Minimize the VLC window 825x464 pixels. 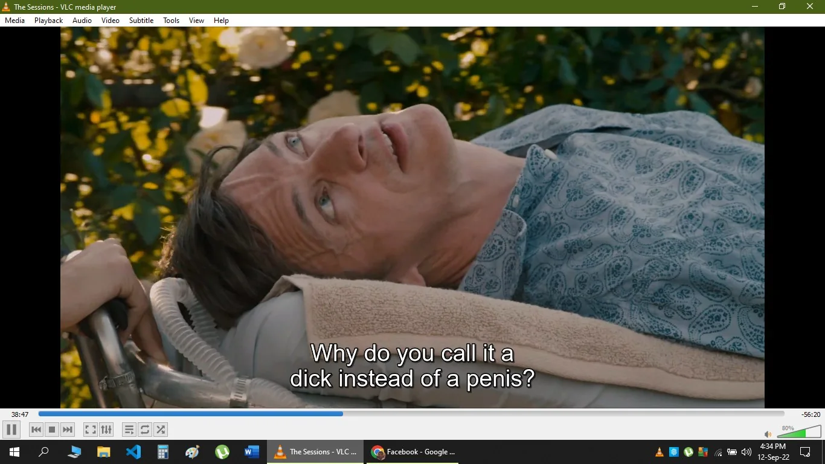tap(755, 7)
